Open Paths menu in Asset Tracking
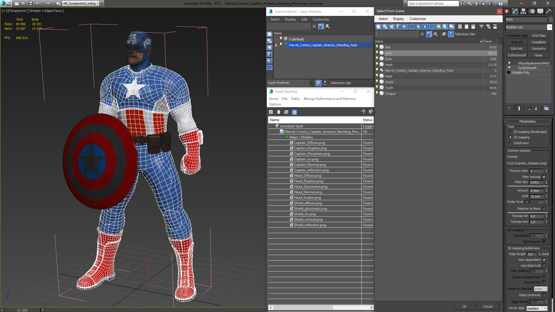 coord(295,99)
